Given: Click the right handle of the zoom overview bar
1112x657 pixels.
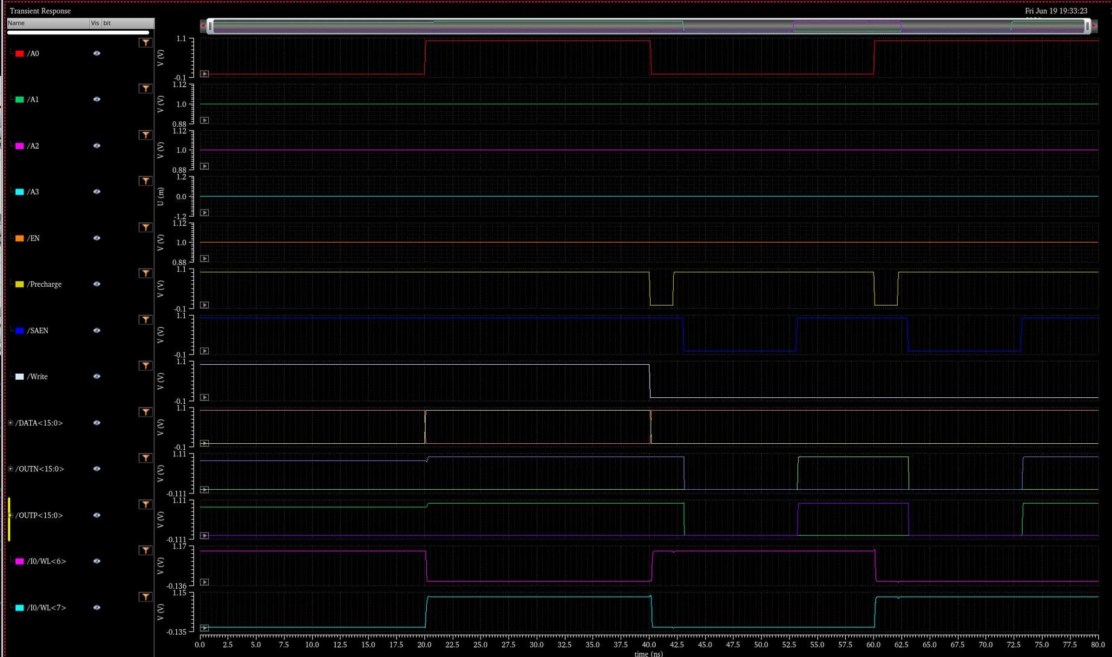Looking at the screenshot, I should 1087,26.
